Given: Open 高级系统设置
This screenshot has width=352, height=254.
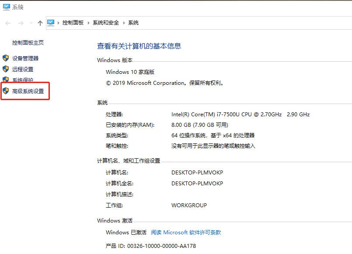Looking at the screenshot, I should coord(28,91).
